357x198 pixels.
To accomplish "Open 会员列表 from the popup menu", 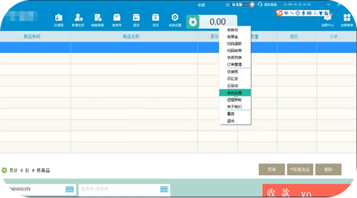I will click(235, 57).
